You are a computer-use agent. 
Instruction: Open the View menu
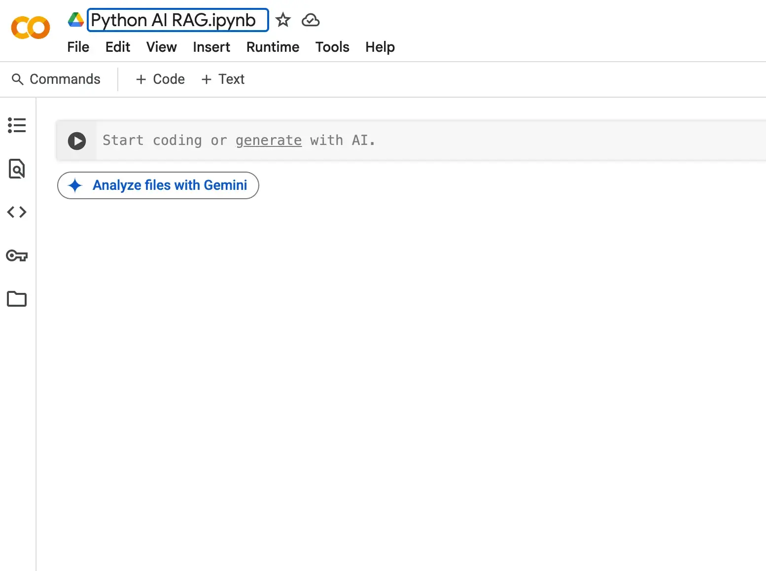point(161,47)
